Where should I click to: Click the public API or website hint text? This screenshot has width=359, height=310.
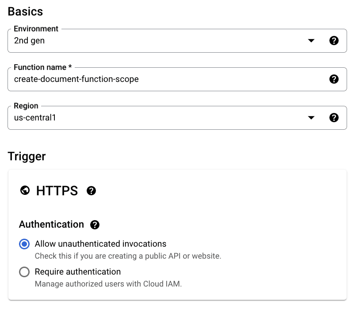click(128, 256)
